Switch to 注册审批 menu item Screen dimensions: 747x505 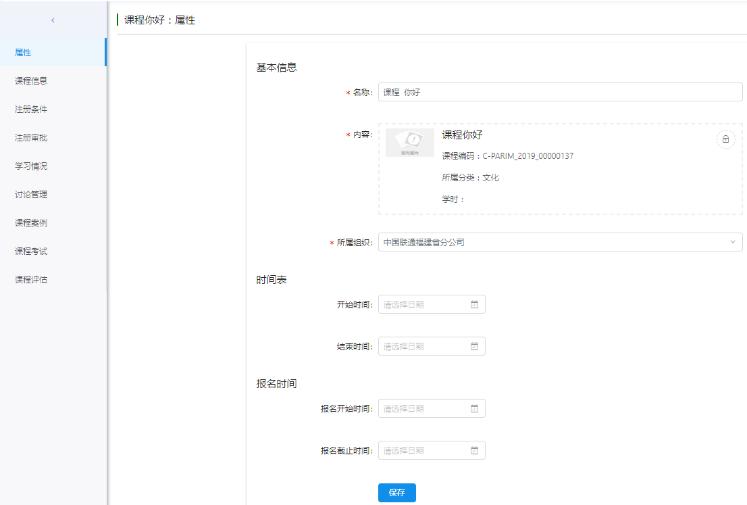pos(31,138)
